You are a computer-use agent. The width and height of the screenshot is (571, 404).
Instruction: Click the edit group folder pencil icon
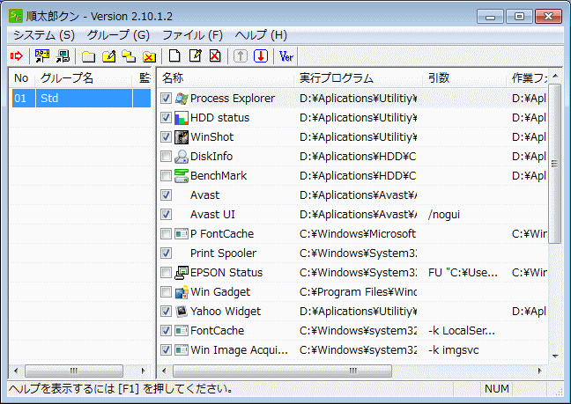[x=108, y=56]
